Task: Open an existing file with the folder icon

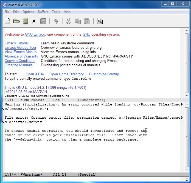Action: click(x=16, y=21)
